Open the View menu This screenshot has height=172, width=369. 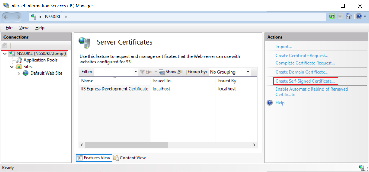pyautogui.click(x=24, y=28)
